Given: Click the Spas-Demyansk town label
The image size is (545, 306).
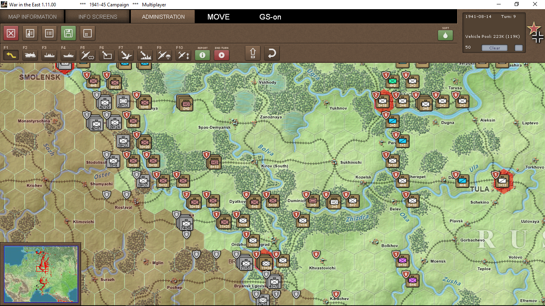Looking at the screenshot, I should 215,127.
